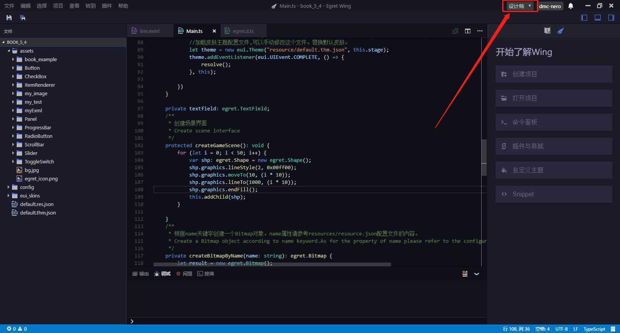
Task: Collapse the bottom panel chevron
Action: click(477, 274)
